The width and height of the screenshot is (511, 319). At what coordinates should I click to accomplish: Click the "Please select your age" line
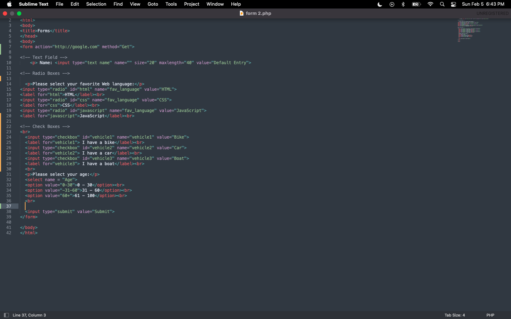tap(62, 174)
